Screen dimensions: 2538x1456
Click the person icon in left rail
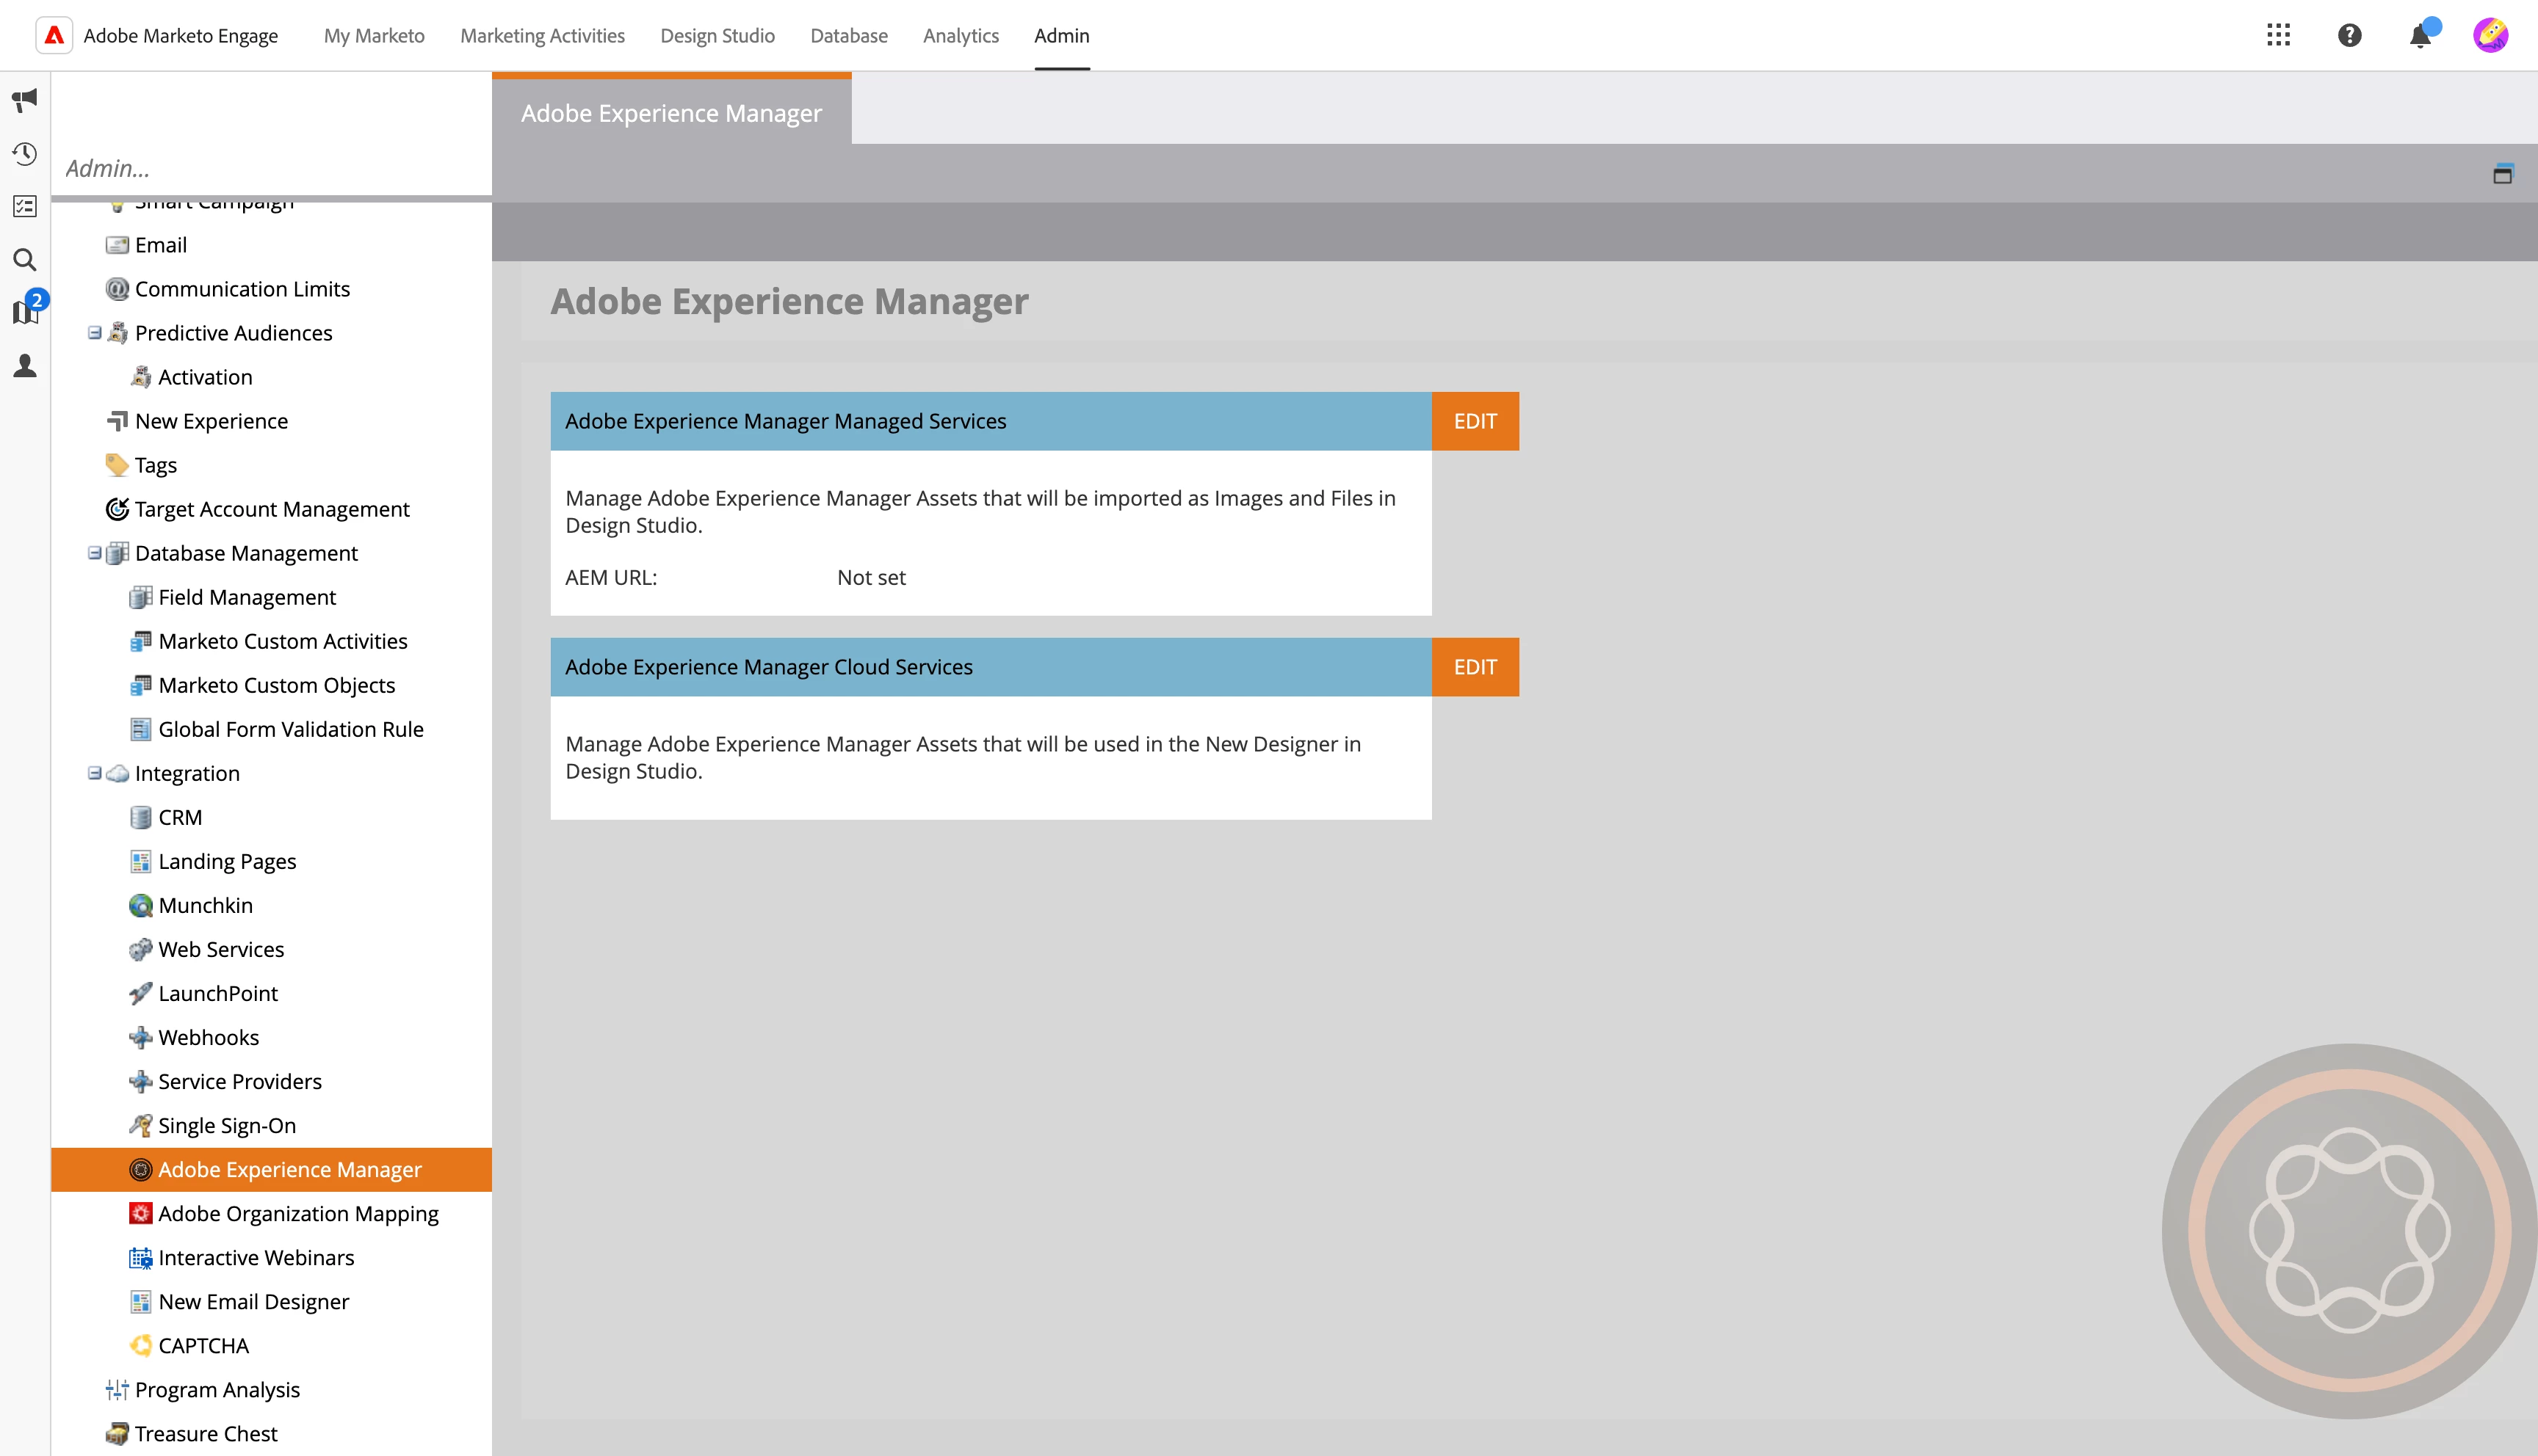tap(25, 366)
